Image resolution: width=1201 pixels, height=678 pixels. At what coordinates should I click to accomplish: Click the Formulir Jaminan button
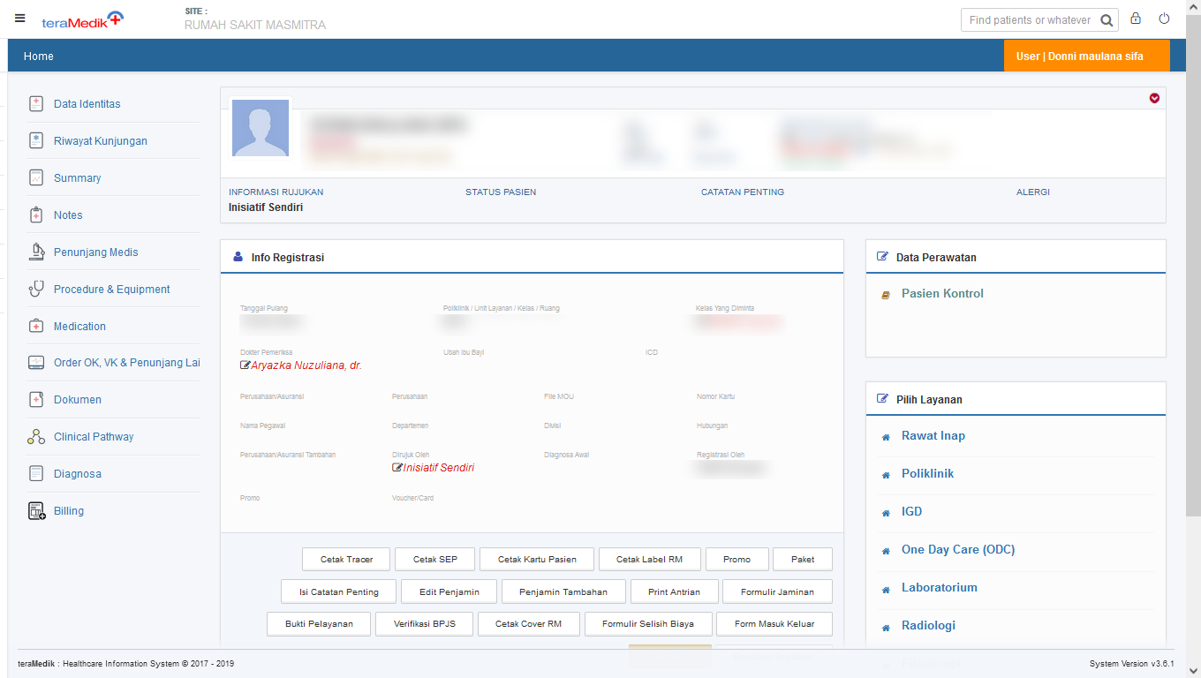tap(777, 591)
